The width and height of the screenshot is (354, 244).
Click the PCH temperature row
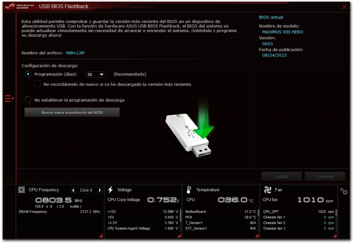tap(221, 217)
